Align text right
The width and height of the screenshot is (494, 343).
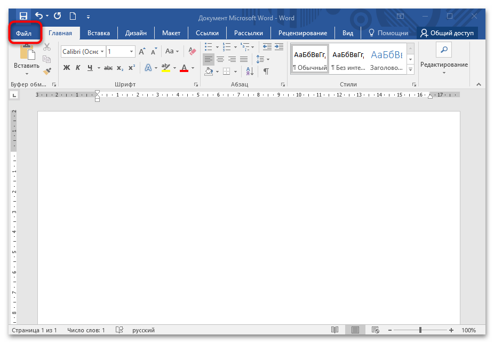click(232, 59)
